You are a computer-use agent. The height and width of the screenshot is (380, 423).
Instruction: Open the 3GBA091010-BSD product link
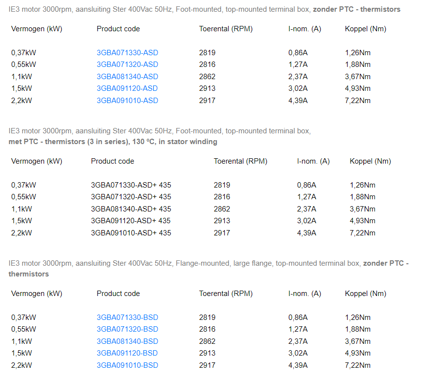127,365
